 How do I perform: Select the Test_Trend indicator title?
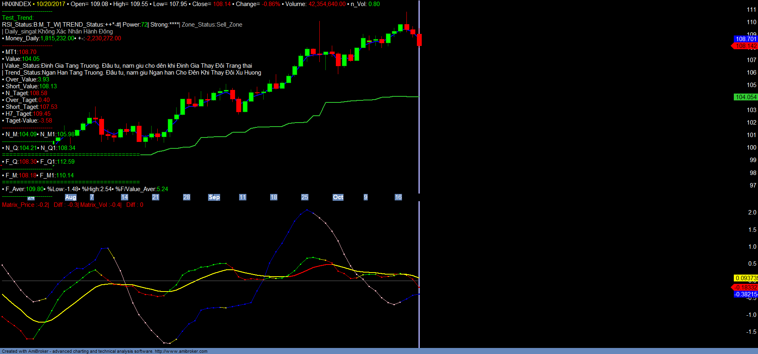18,18
